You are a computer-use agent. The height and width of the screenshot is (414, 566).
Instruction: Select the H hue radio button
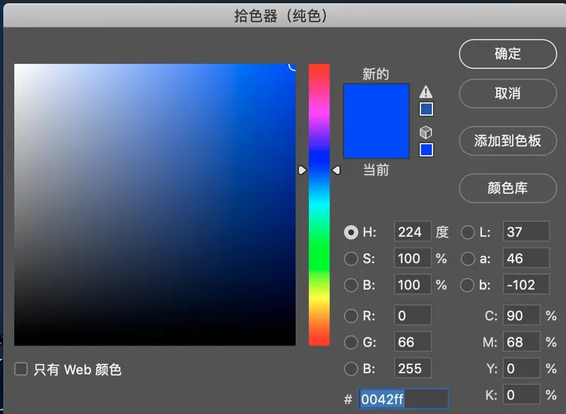(351, 232)
